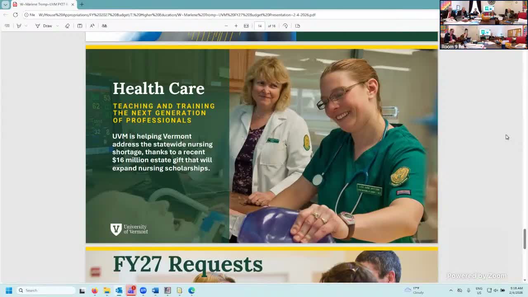Launch Zoom from the taskbar
This screenshot has height=297, width=528.
tap(143, 290)
